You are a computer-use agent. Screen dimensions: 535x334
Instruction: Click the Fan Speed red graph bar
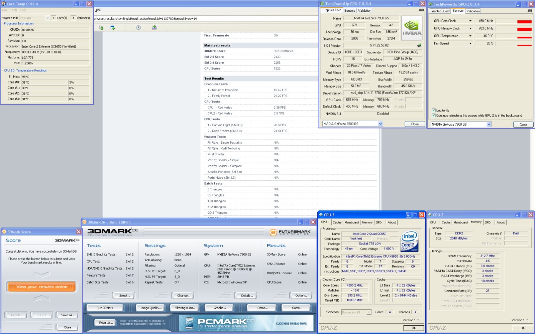tap(524, 45)
